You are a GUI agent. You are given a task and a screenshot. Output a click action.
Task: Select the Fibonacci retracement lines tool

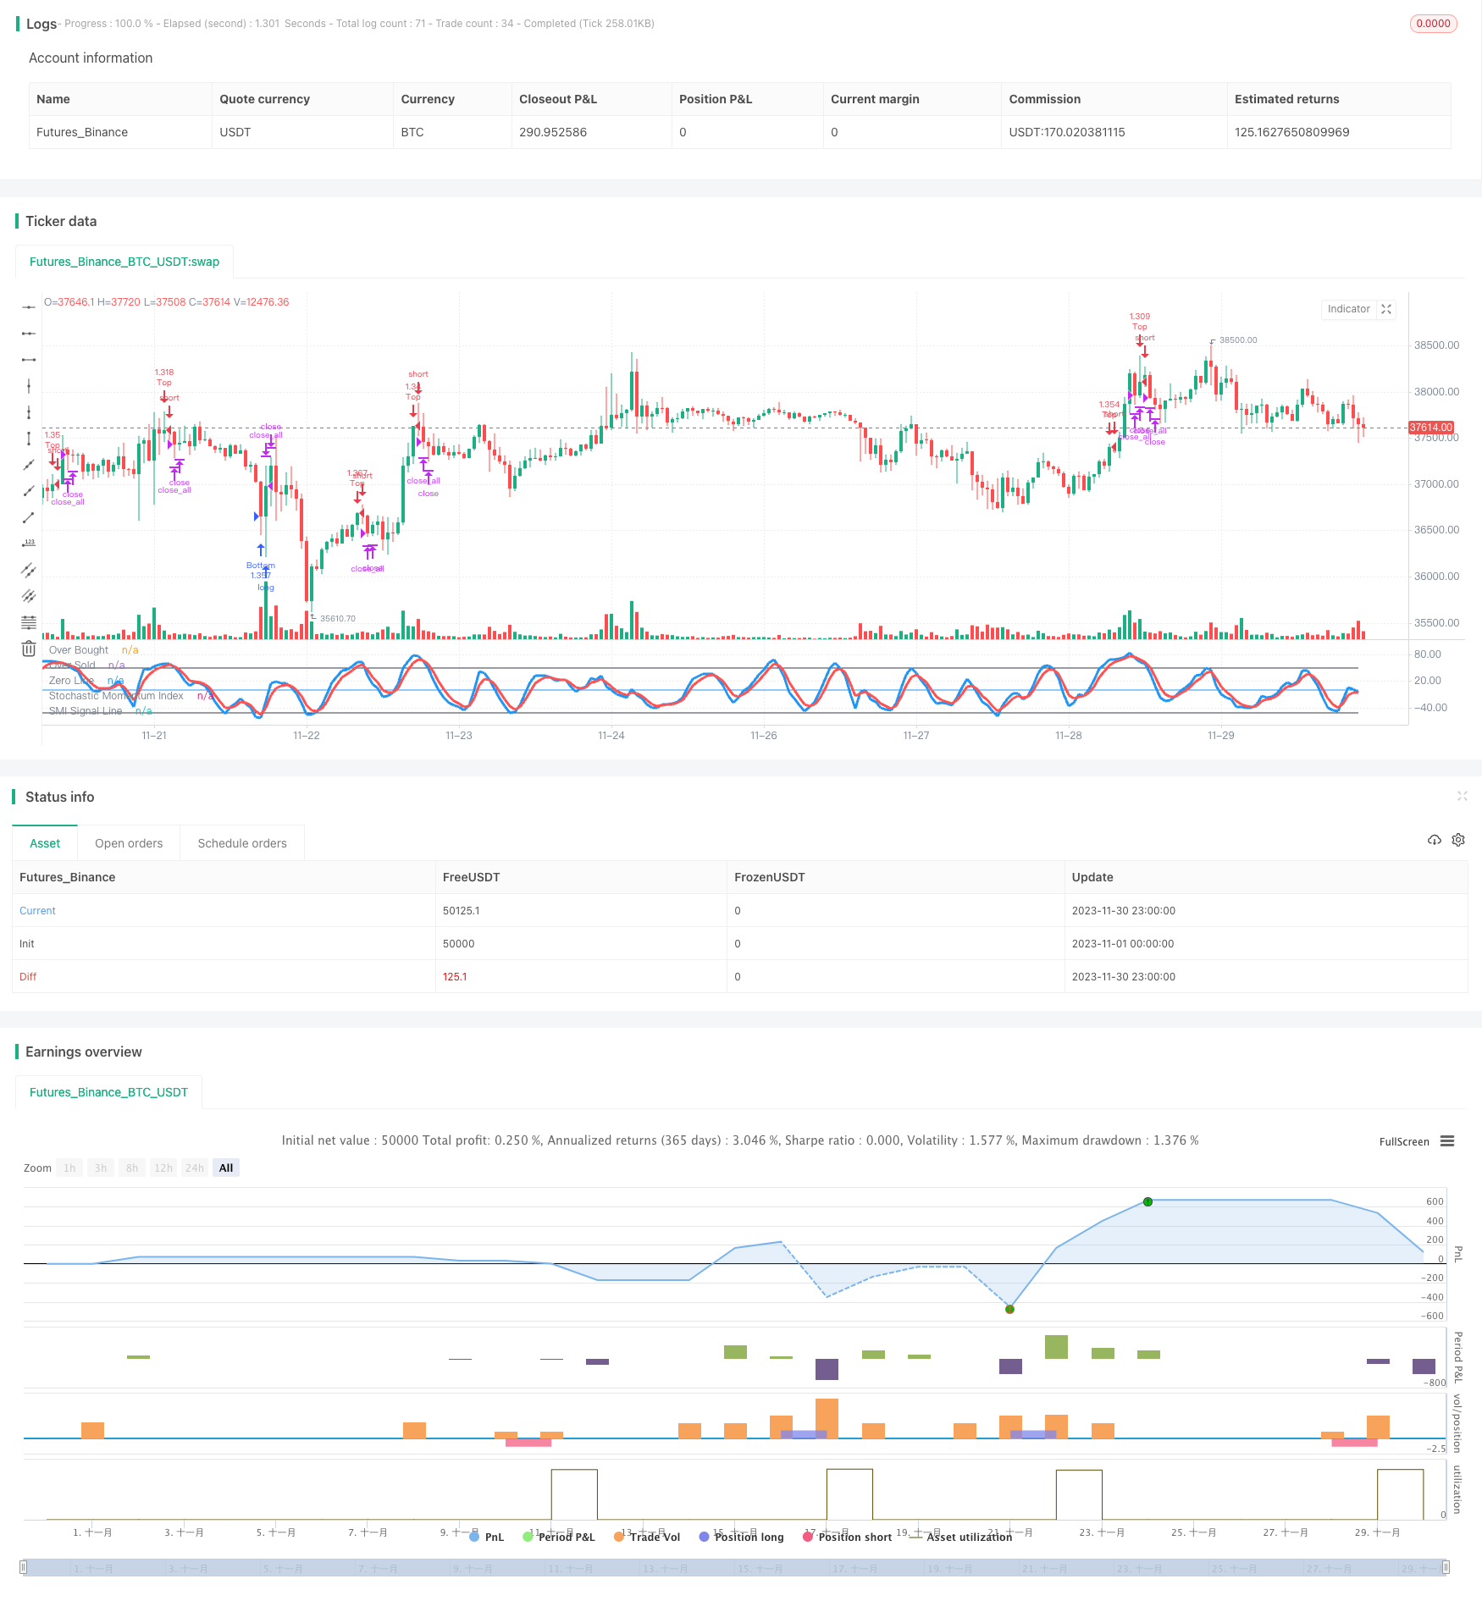(29, 622)
